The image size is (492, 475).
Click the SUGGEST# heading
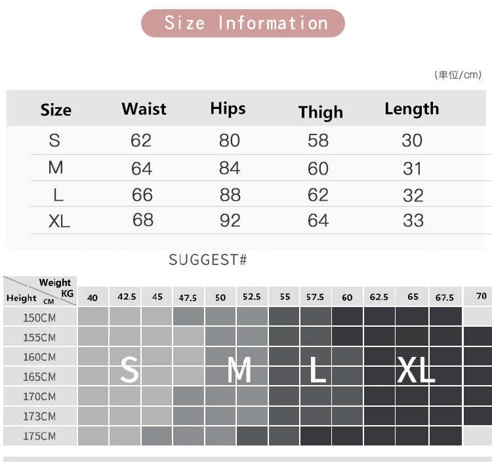click(208, 260)
